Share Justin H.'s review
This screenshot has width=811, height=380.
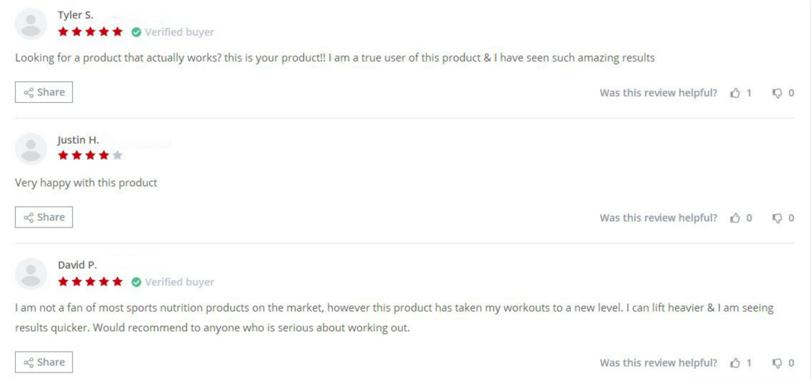click(44, 217)
